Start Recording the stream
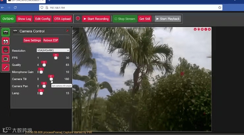Viewport: 244px width, 135px height. pos(96,19)
